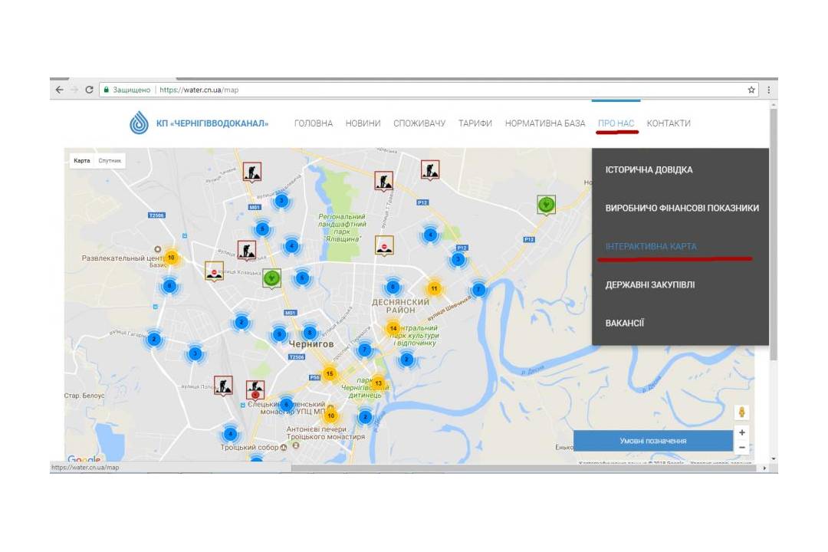Collapse the ПРО НАС dropdown menu

[x=616, y=123]
